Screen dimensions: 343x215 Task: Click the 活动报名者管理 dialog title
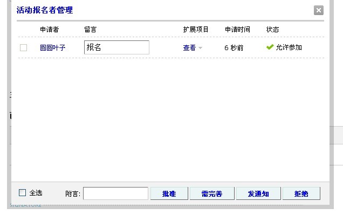pyautogui.click(x=45, y=10)
